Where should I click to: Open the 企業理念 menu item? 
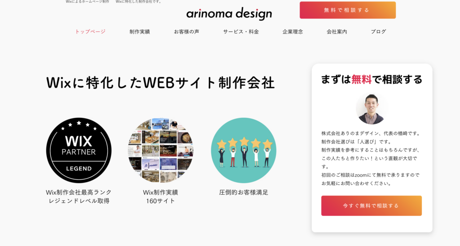pos(293,31)
